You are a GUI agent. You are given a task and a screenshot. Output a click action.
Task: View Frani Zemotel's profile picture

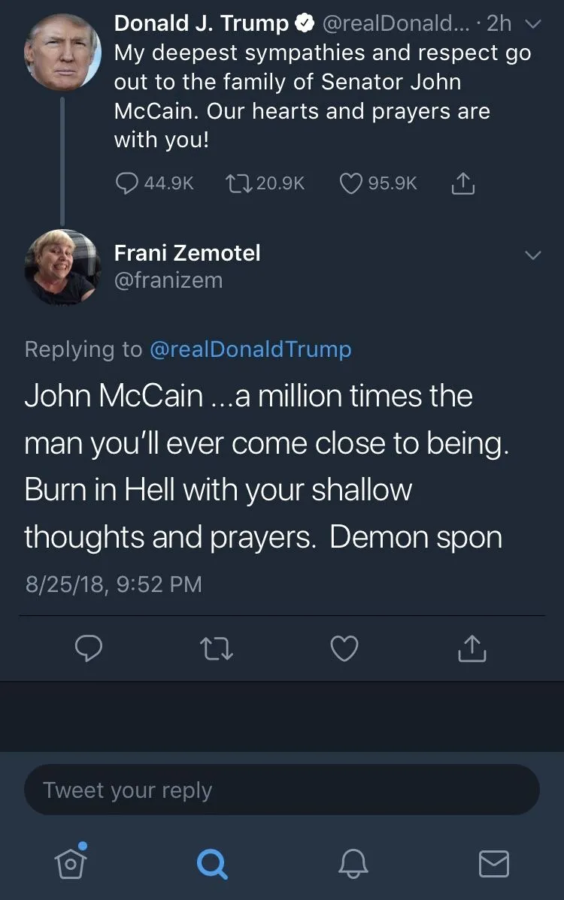click(62, 267)
